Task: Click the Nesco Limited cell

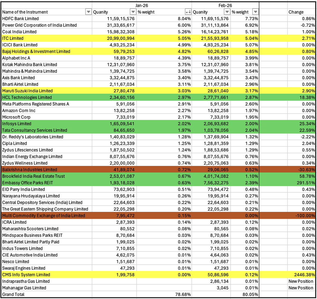Action: click(x=46, y=261)
